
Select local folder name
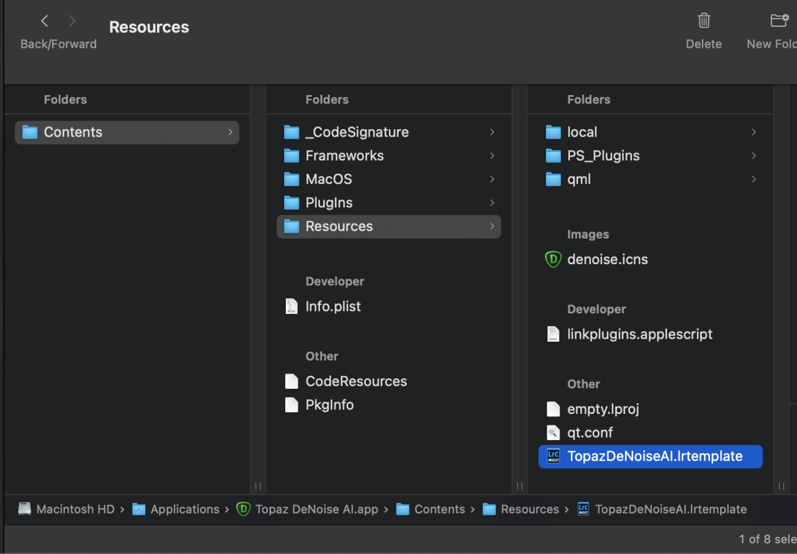click(582, 132)
